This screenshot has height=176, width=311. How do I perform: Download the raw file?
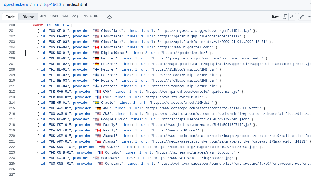pos(292,17)
